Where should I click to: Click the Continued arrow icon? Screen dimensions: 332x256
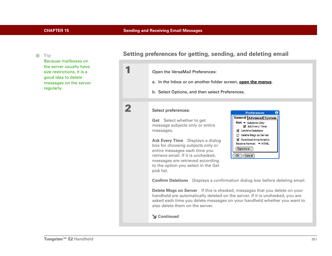coord(155,216)
